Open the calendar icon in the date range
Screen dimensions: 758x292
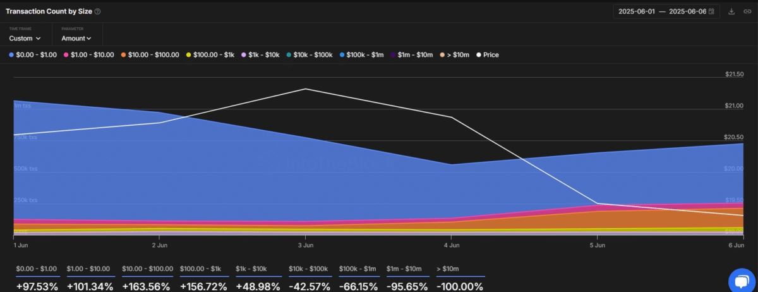(x=712, y=11)
